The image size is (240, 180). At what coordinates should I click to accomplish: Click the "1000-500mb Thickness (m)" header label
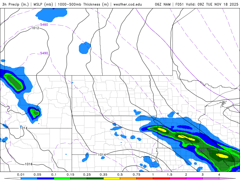83,4
